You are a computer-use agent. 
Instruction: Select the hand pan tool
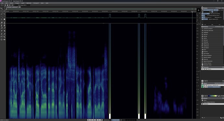tap(2, 37)
